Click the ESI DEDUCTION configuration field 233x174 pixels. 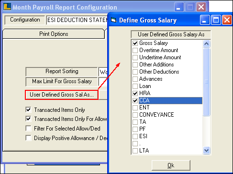point(77,20)
